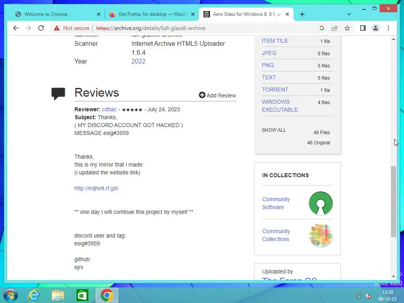This screenshot has width=404, height=303.
Task: Open the Windows Store taskbar icon
Action: pos(82,295)
